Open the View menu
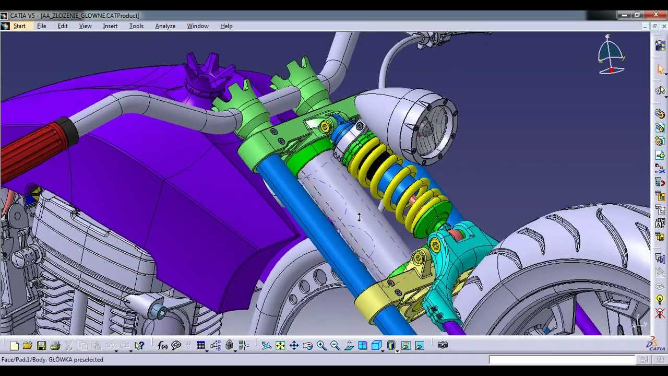Screen dimensions: 668x376 pos(85,26)
